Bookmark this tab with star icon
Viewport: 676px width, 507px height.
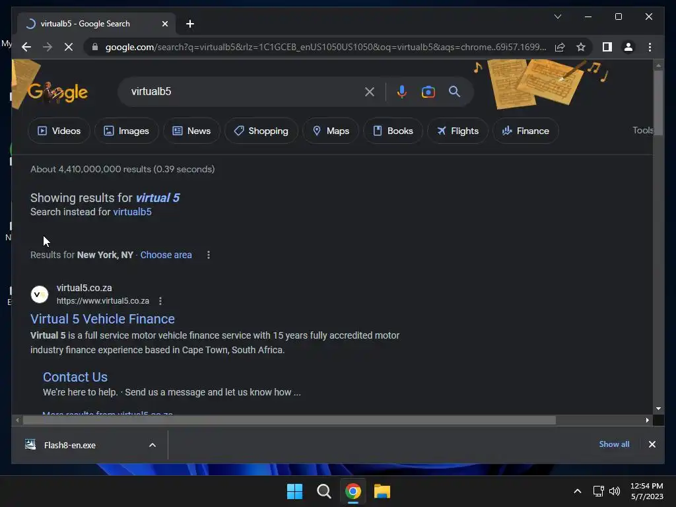pyautogui.click(x=581, y=47)
